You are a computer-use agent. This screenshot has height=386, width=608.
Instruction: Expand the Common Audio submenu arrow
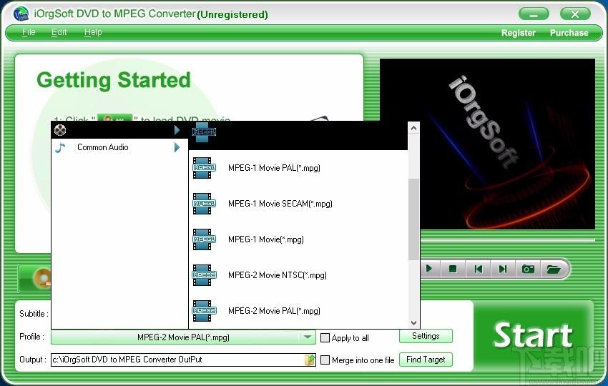(177, 147)
